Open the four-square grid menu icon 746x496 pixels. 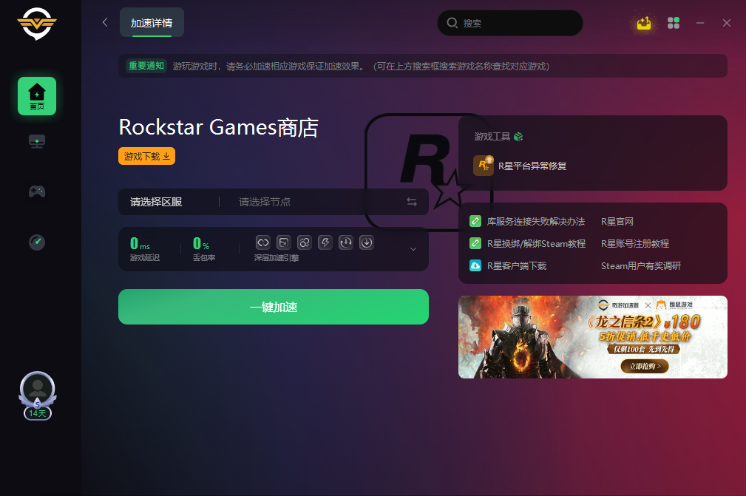coord(674,23)
